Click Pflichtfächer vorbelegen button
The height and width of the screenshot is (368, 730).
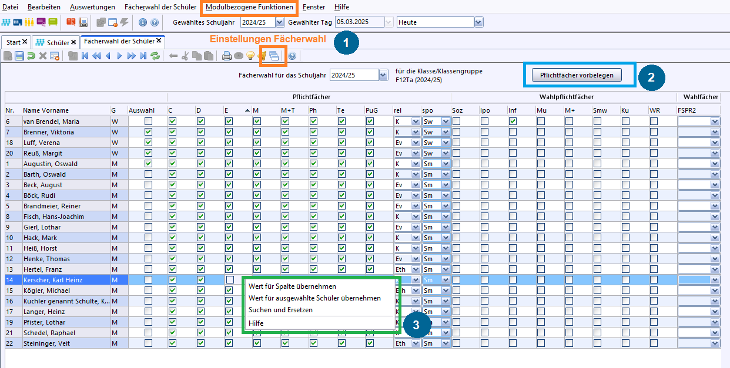[x=576, y=75]
